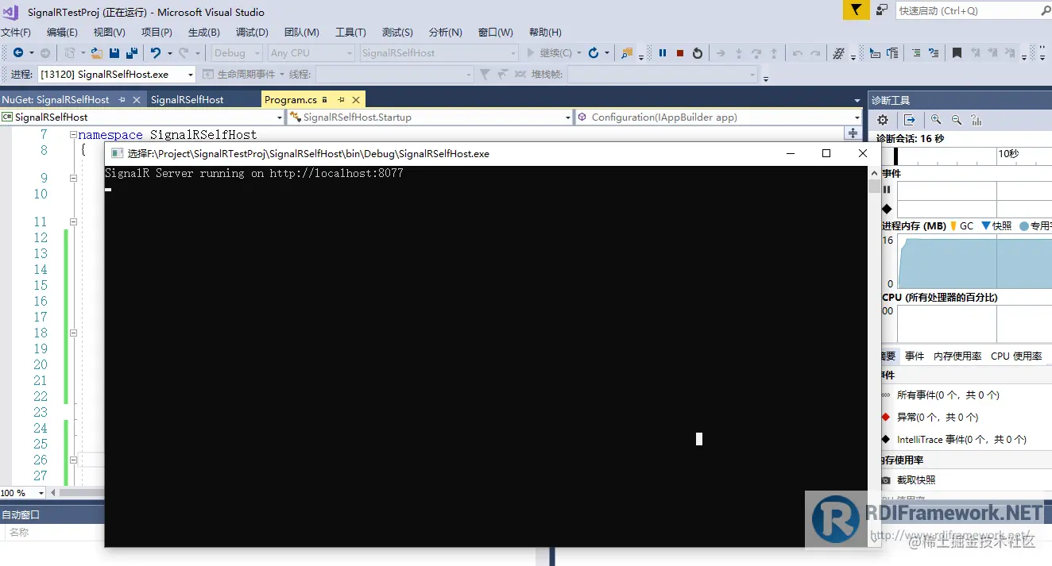The height and width of the screenshot is (566, 1052).
Task: Switch to the SignalRSelfHost document tab
Action: pyautogui.click(x=188, y=100)
